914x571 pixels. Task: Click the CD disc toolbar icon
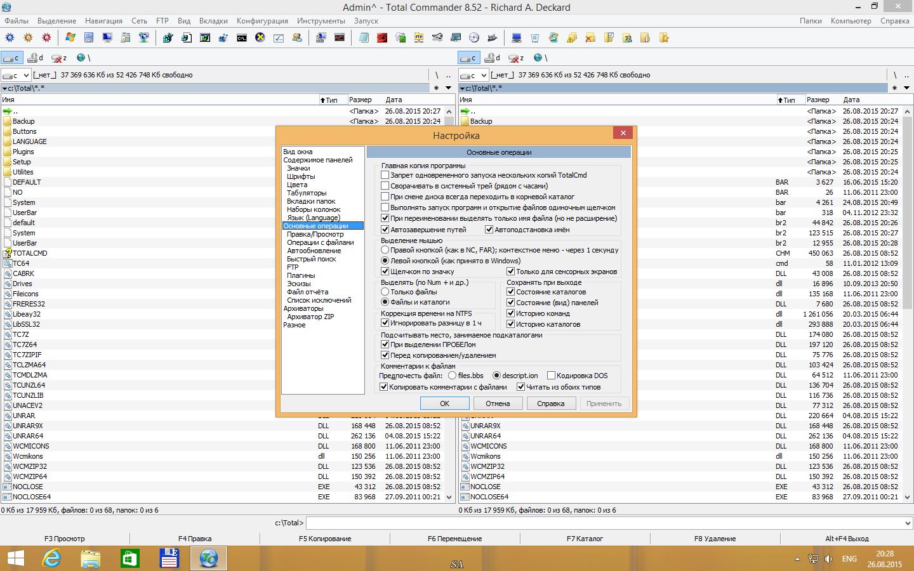point(474,38)
